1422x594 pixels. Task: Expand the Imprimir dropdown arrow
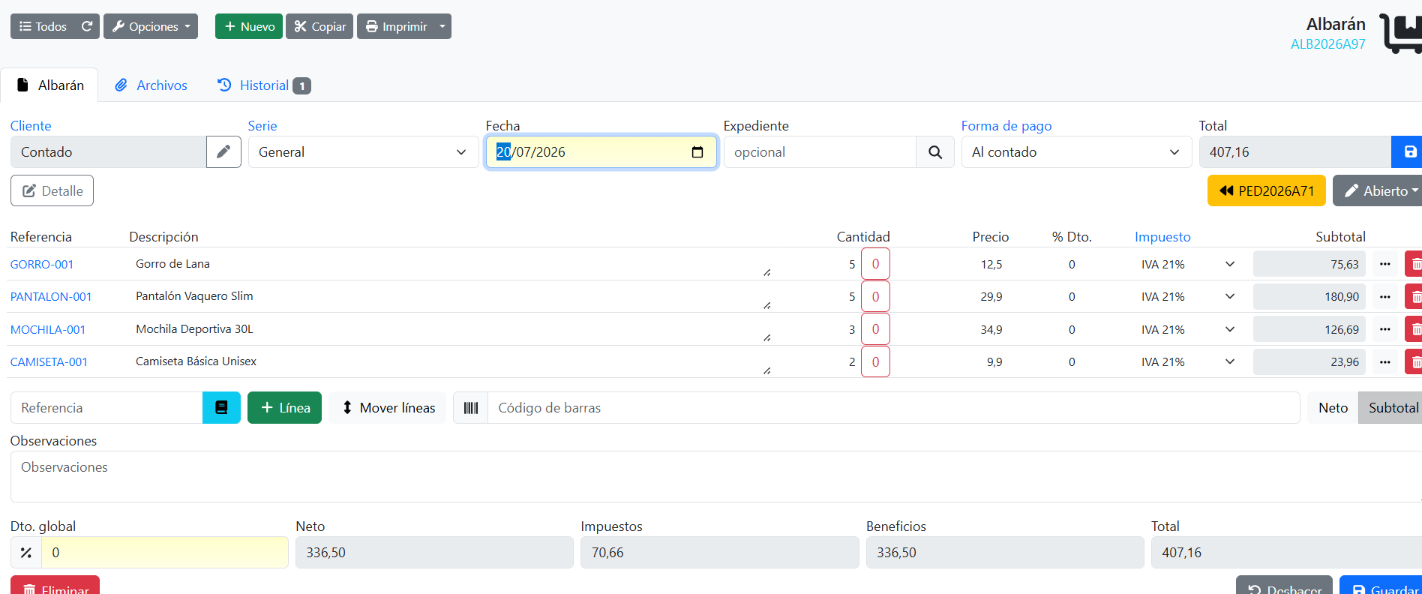pos(442,26)
